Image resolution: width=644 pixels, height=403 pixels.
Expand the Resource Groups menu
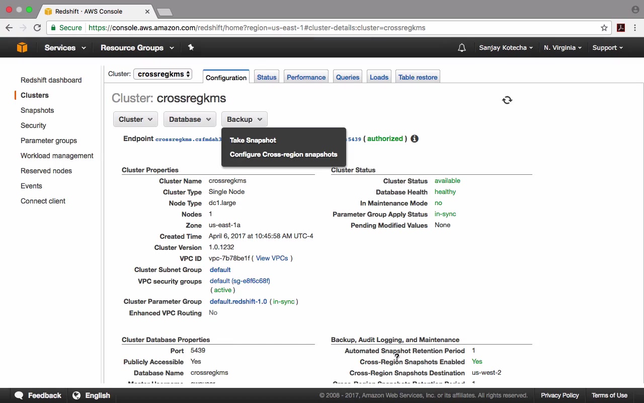click(137, 48)
